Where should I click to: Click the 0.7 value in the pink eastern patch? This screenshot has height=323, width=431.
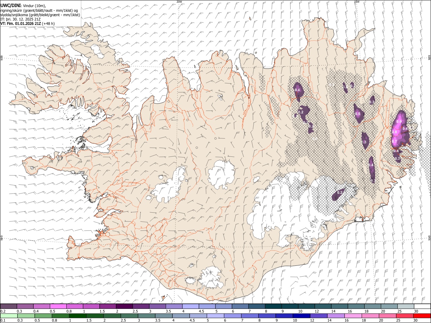click(394, 142)
